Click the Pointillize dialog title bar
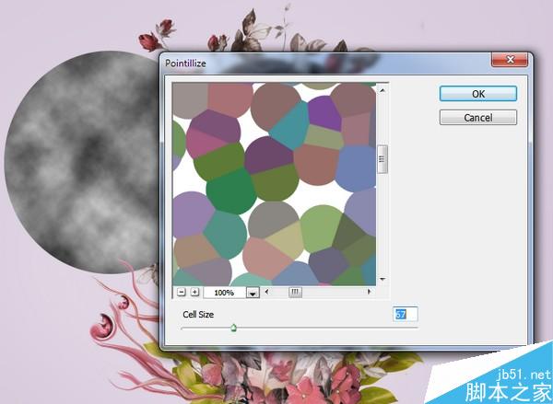The image size is (553, 404). (x=324, y=63)
